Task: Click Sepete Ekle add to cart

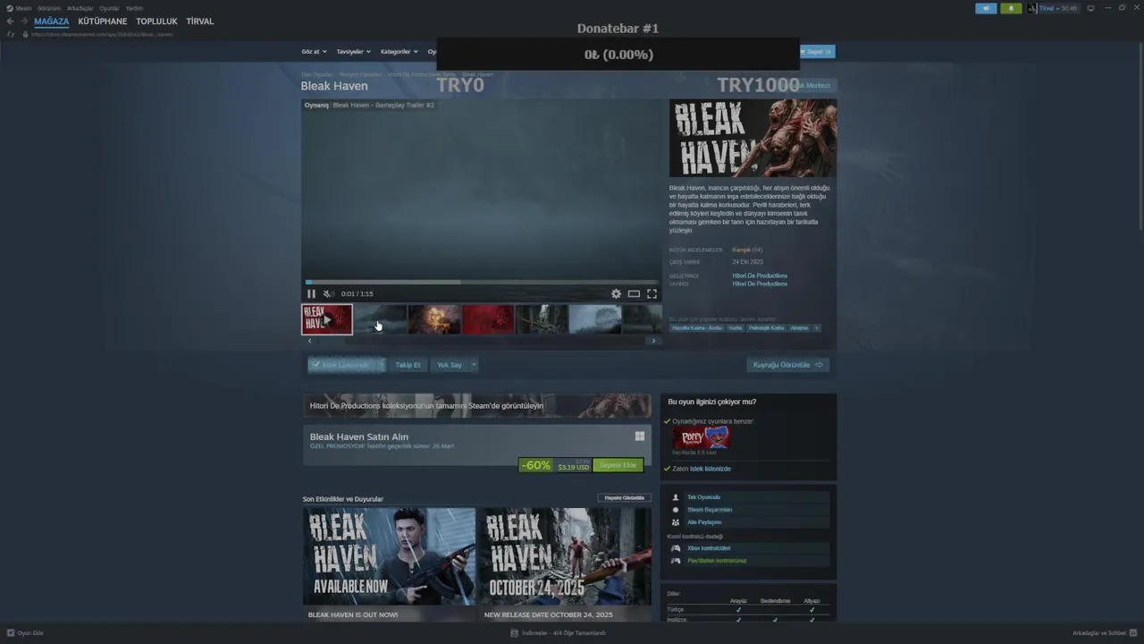Action: [x=618, y=465]
